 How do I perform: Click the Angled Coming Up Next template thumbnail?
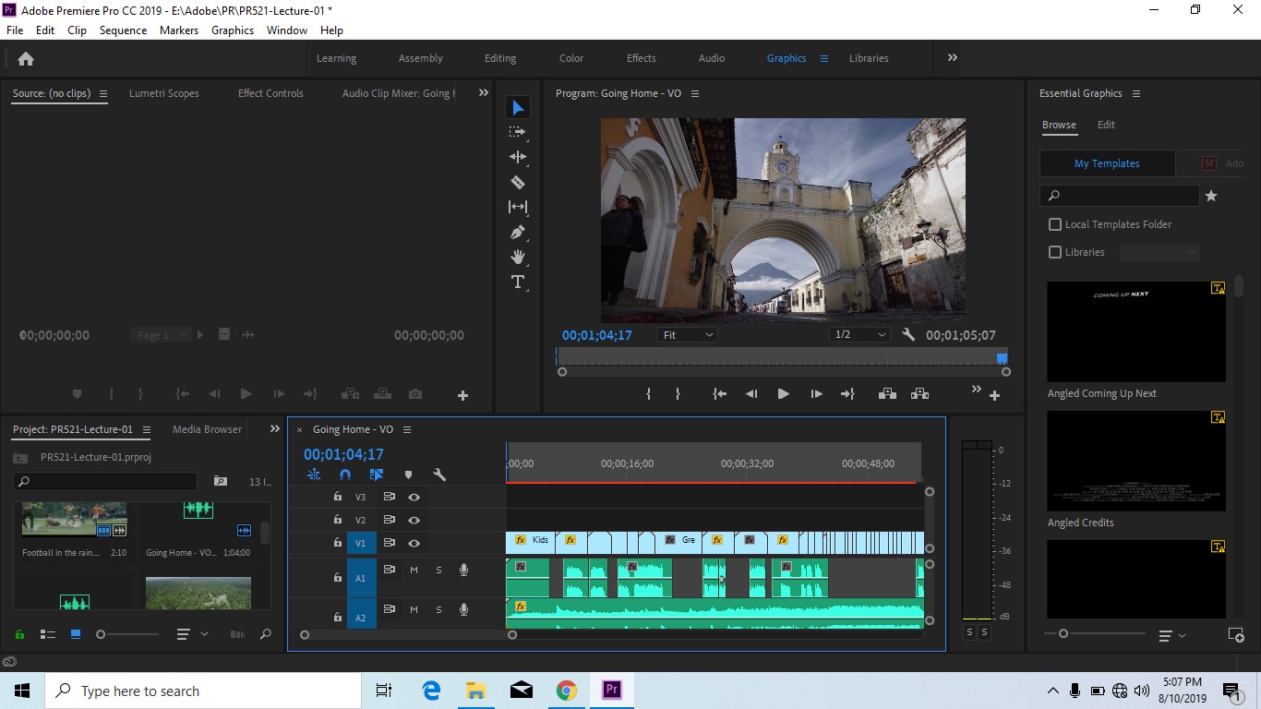[x=1136, y=331]
